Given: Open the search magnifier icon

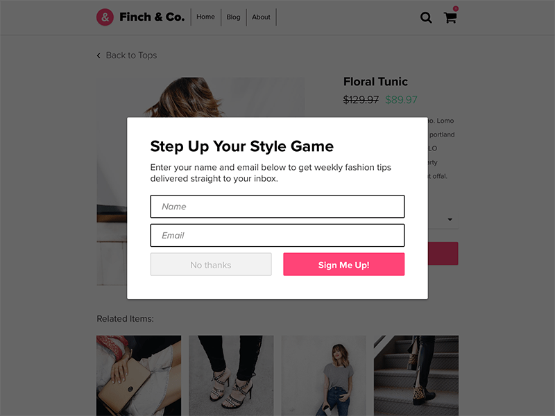Looking at the screenshot, I should coord(426,17).
